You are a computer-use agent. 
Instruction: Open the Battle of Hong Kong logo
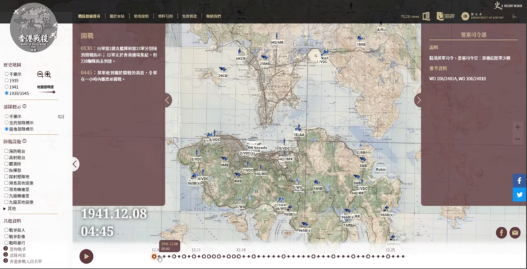click(33, 26)
